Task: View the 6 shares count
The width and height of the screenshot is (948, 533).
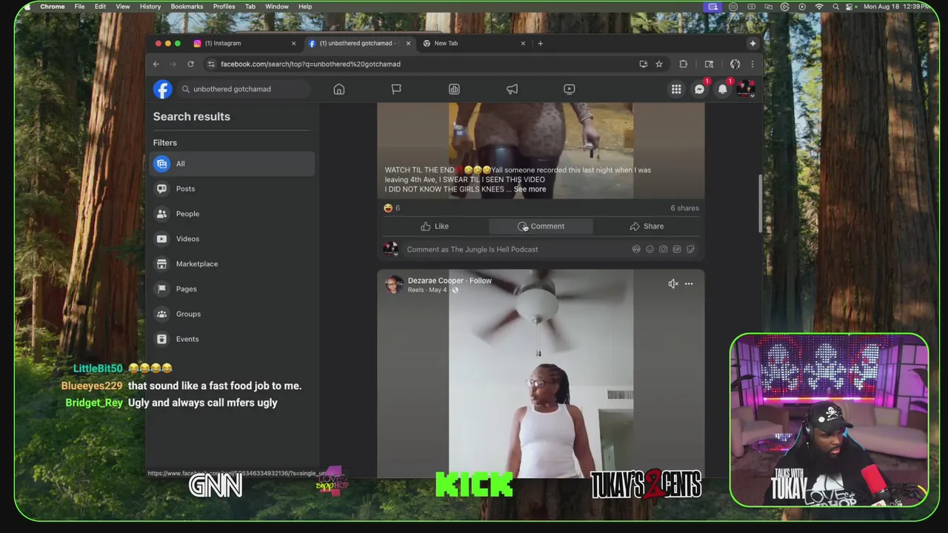Action: [x=684, y=208]
